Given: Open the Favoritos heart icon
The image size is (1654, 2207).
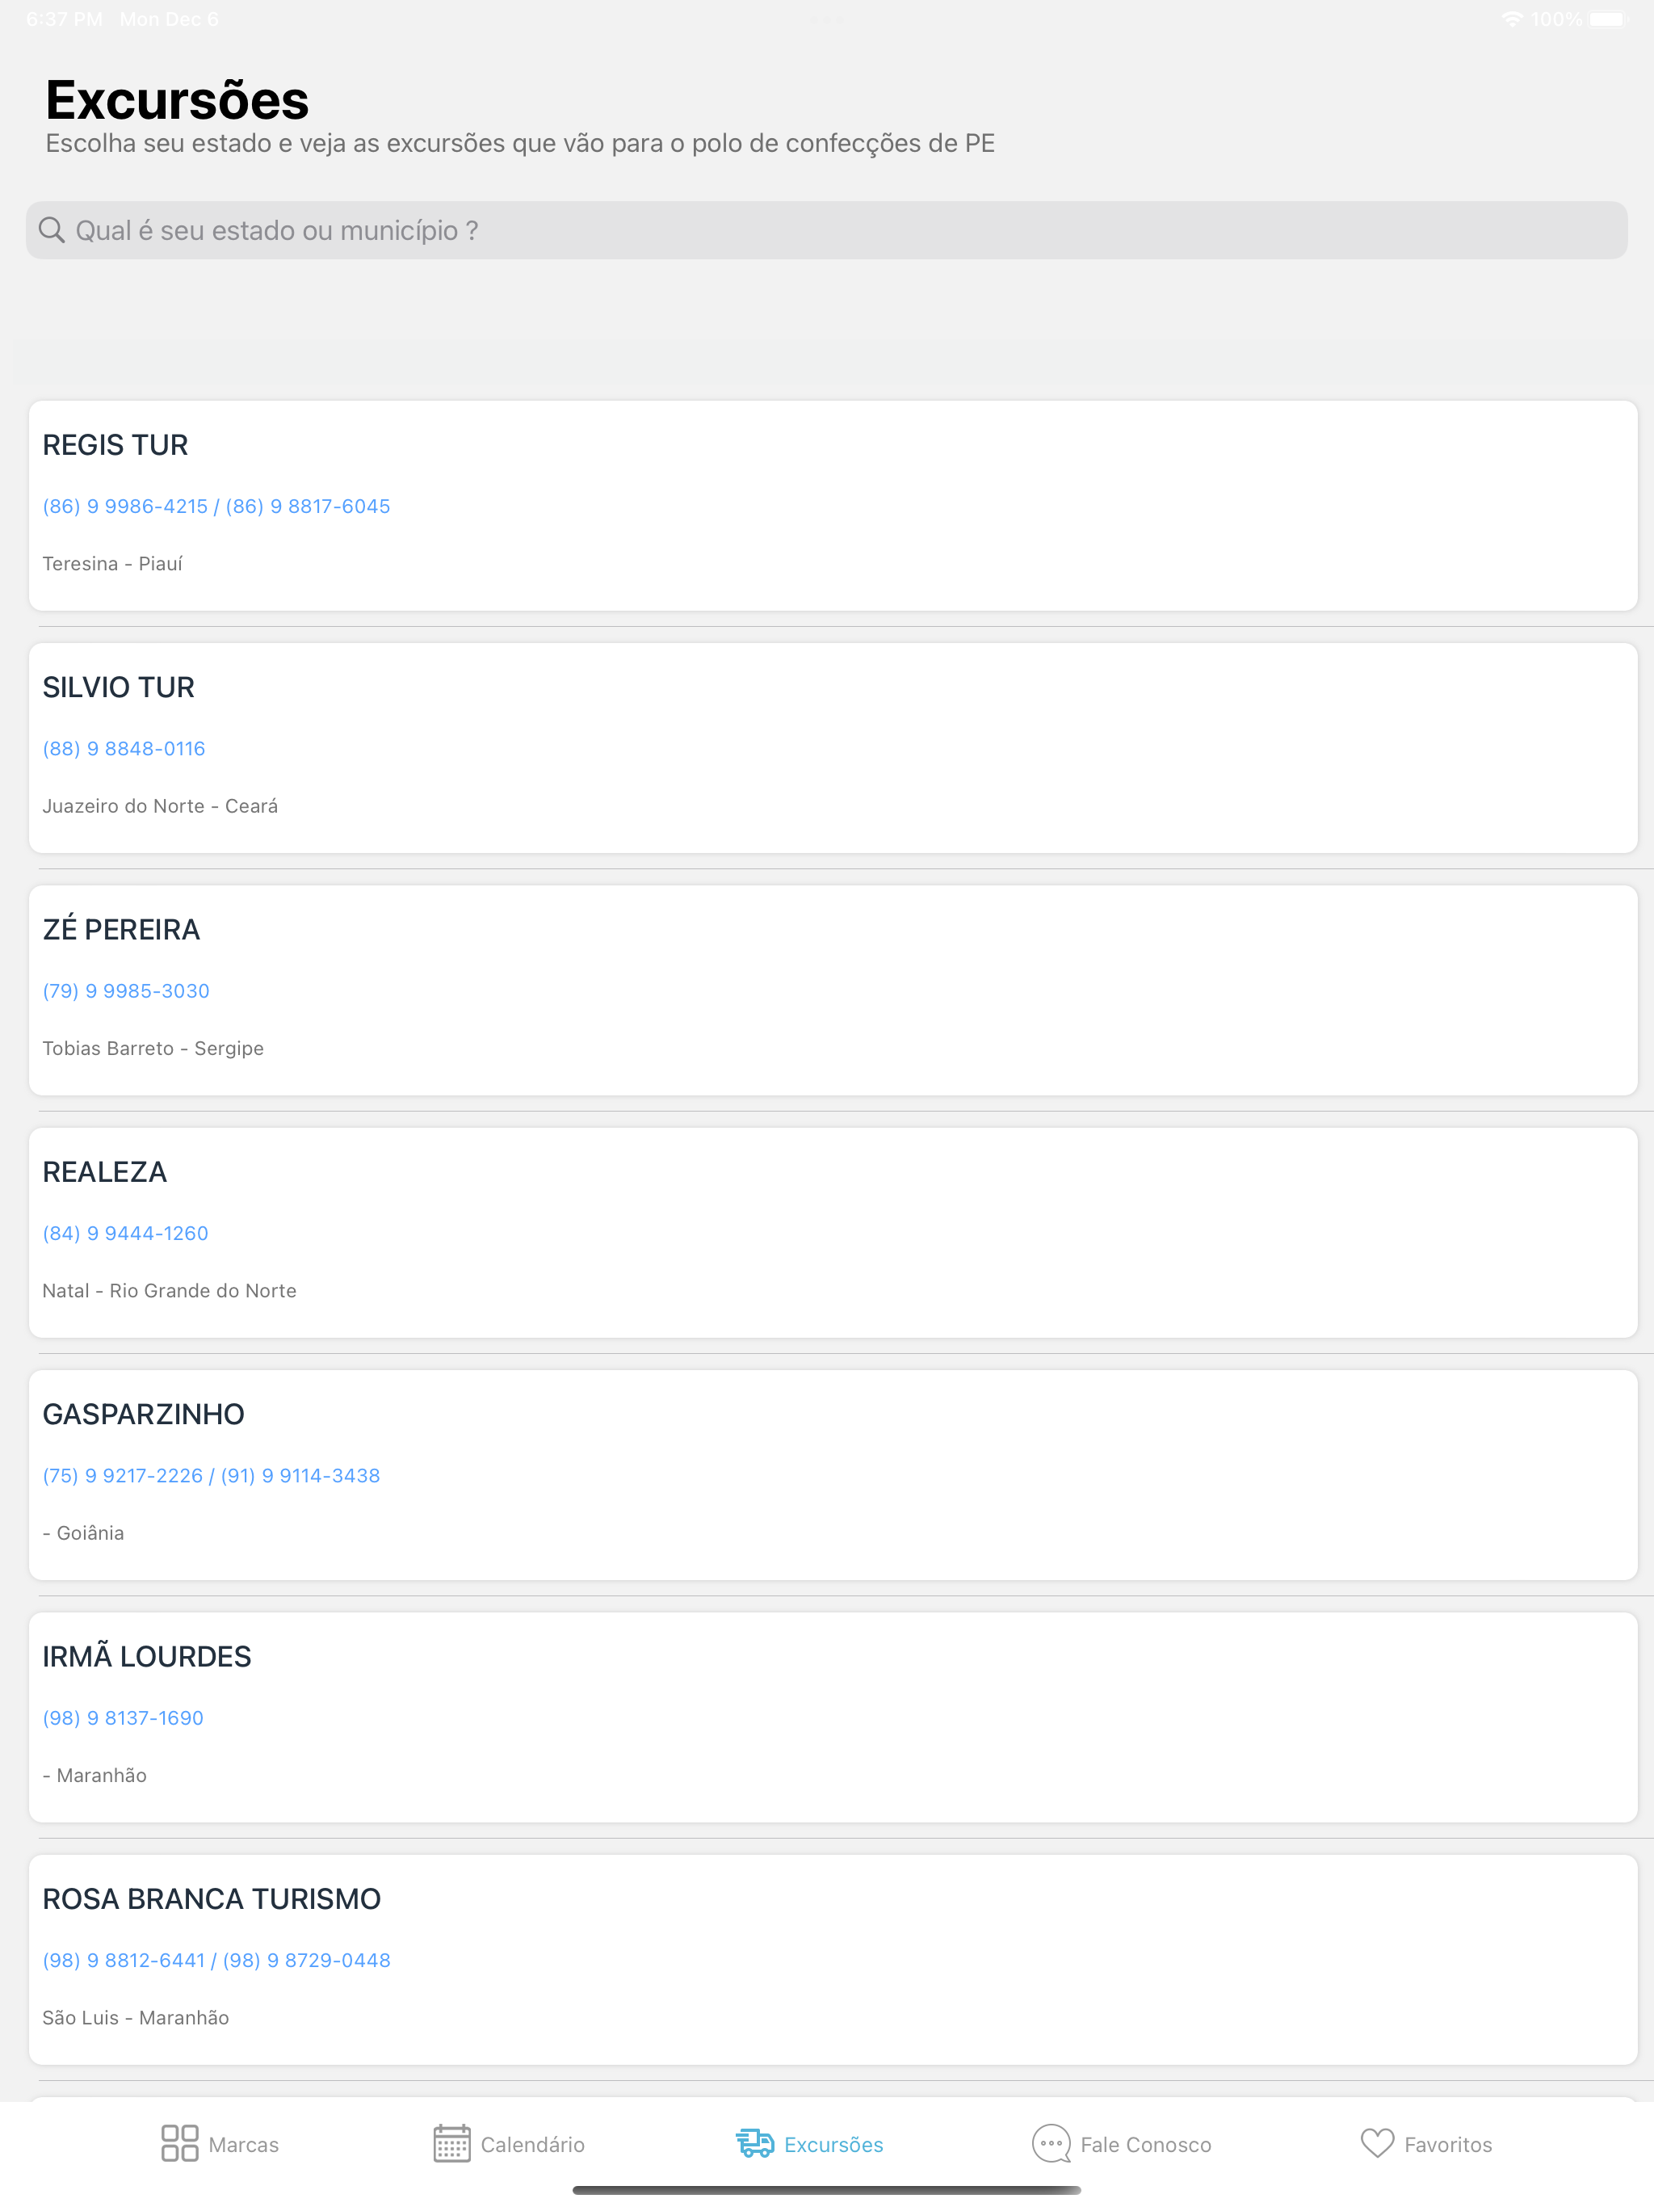Looking at the screenshot, I should pyautogui.click(x=1377, y=2143).
